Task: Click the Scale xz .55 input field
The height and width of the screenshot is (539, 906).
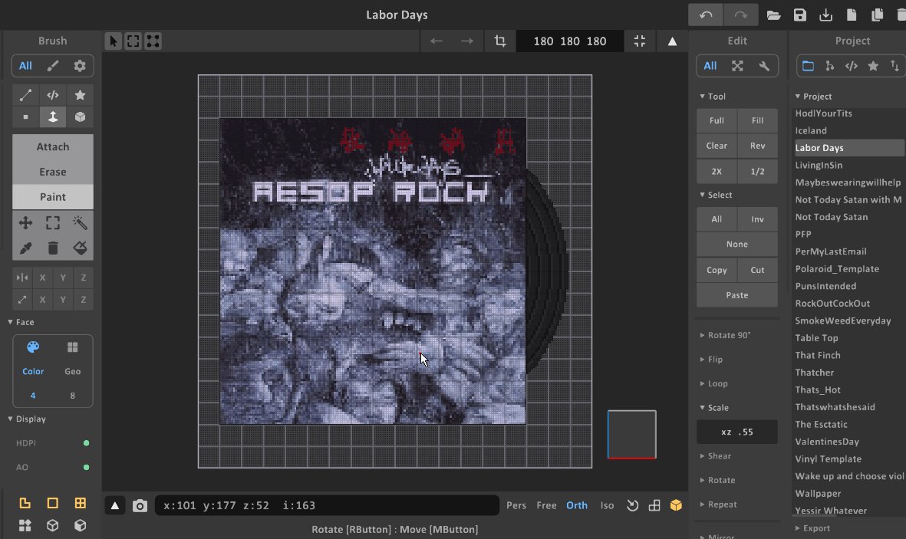Action: pos(736,432)
